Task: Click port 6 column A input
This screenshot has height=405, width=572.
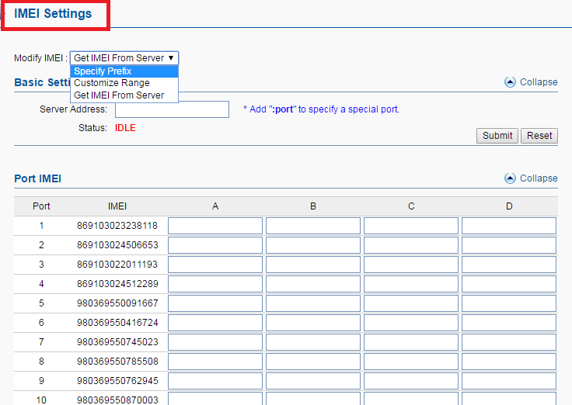Action: point(215,323)
